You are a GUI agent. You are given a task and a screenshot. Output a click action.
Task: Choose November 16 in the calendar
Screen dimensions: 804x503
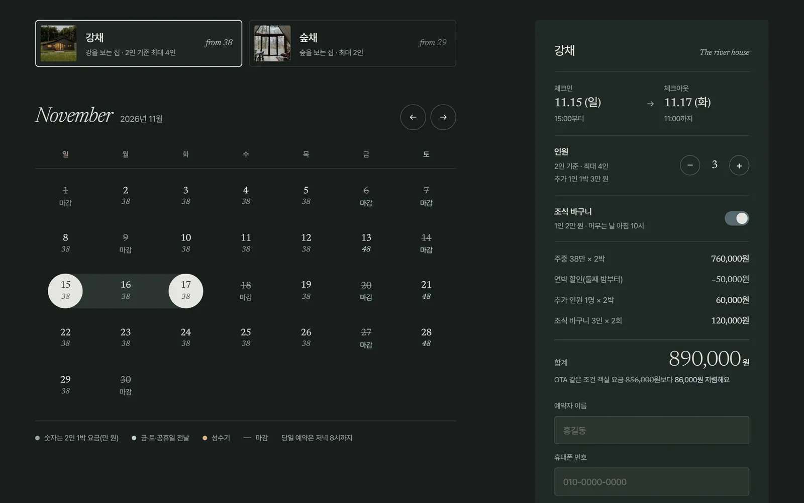[126, 291]
